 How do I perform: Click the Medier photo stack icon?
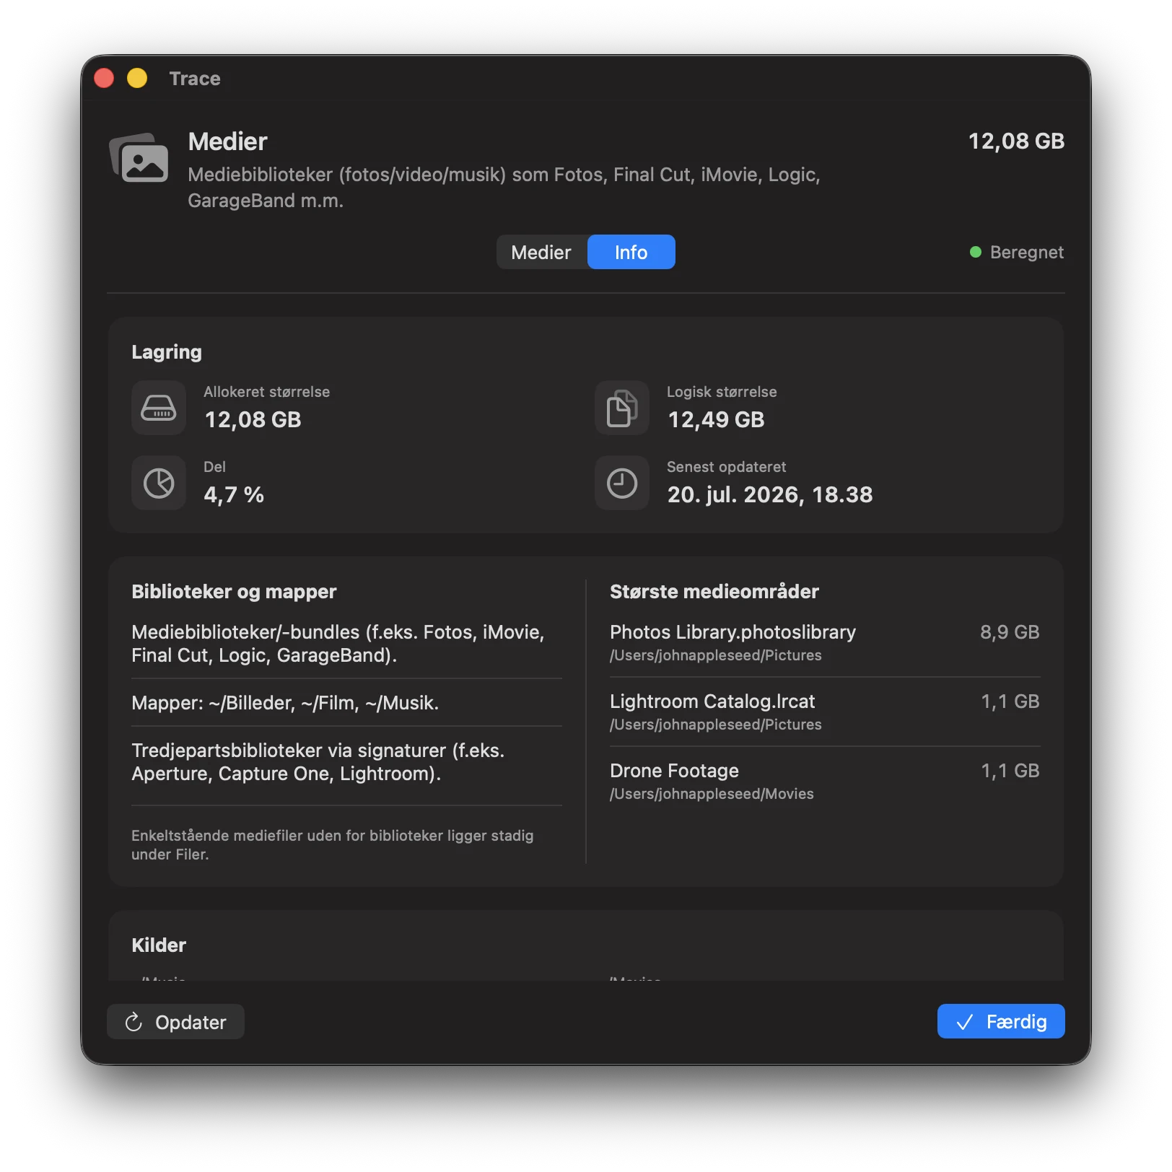(139, 157)
